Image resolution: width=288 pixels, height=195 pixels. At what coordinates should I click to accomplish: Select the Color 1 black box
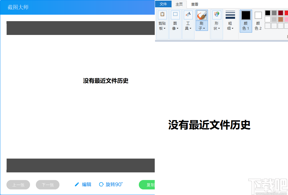(x=246, y=15)
